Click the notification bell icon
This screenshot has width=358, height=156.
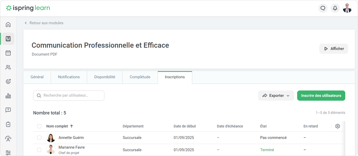pyautogui.click(x=335, y=8)
